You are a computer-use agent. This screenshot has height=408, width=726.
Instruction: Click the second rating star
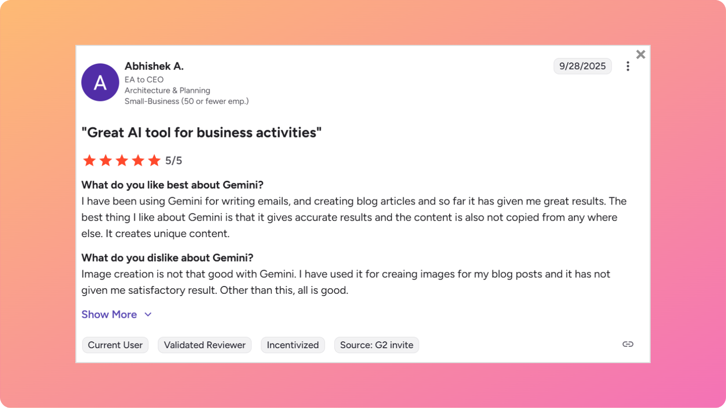click(106, 160)
